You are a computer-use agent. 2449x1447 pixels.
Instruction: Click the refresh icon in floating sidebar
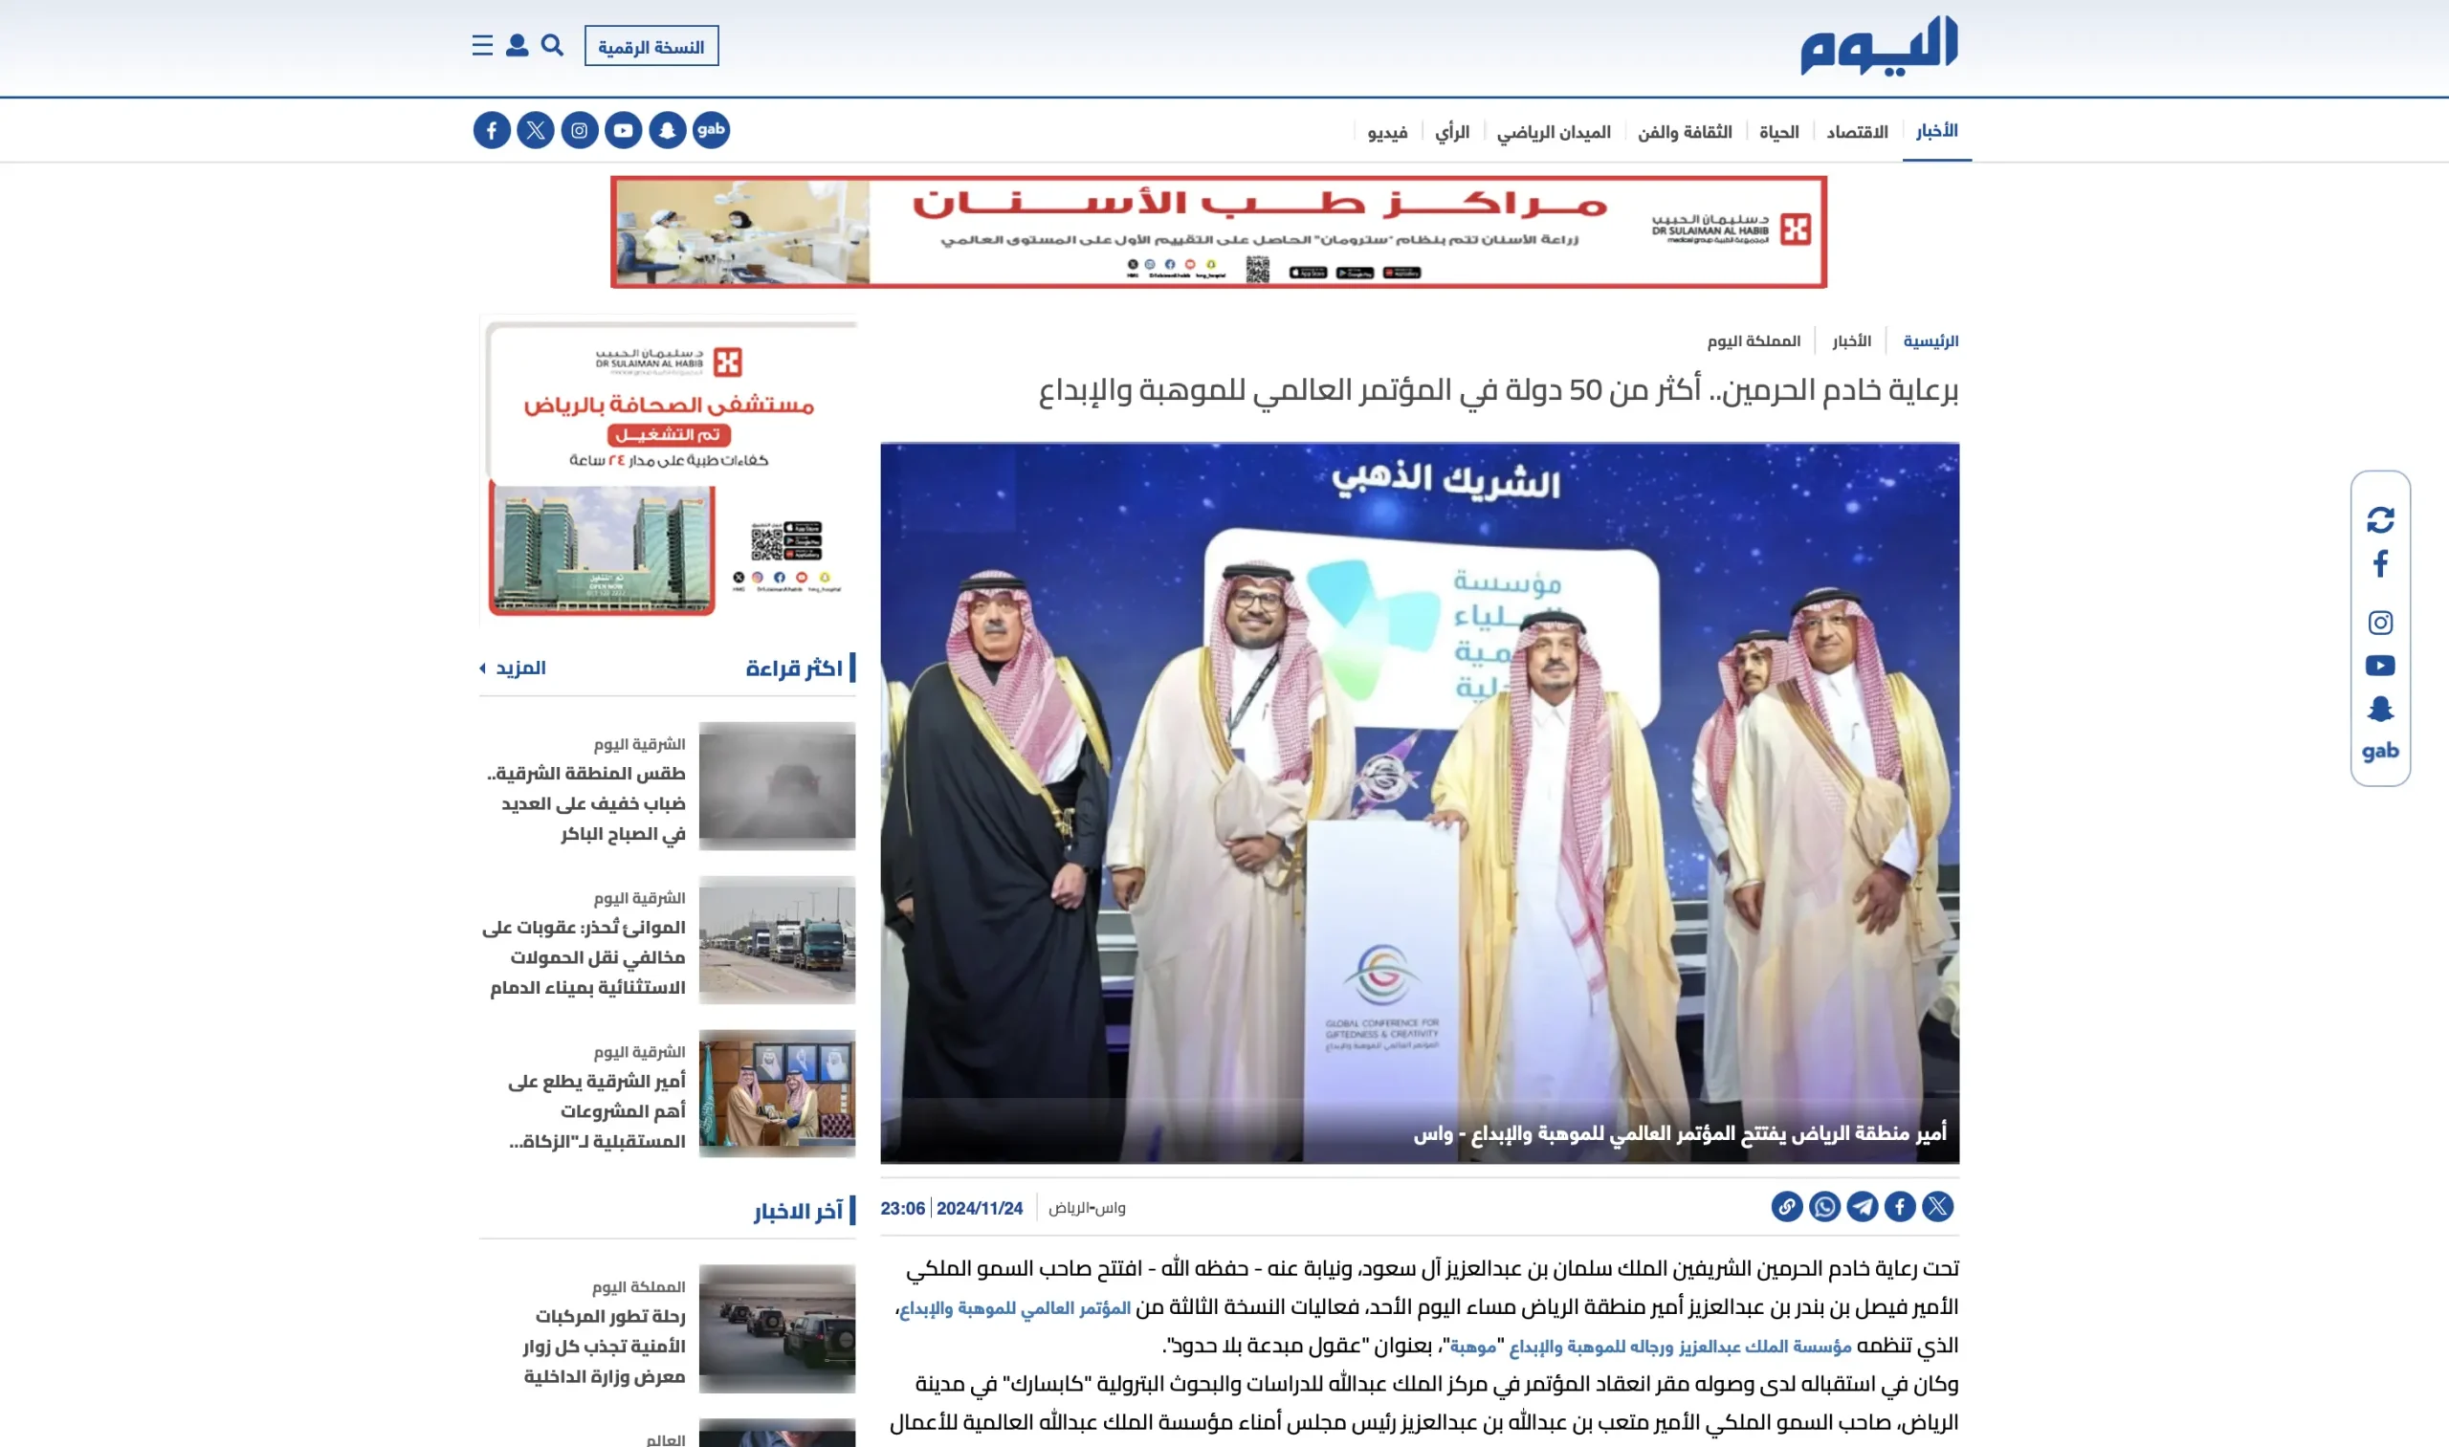coord(2380,519)
